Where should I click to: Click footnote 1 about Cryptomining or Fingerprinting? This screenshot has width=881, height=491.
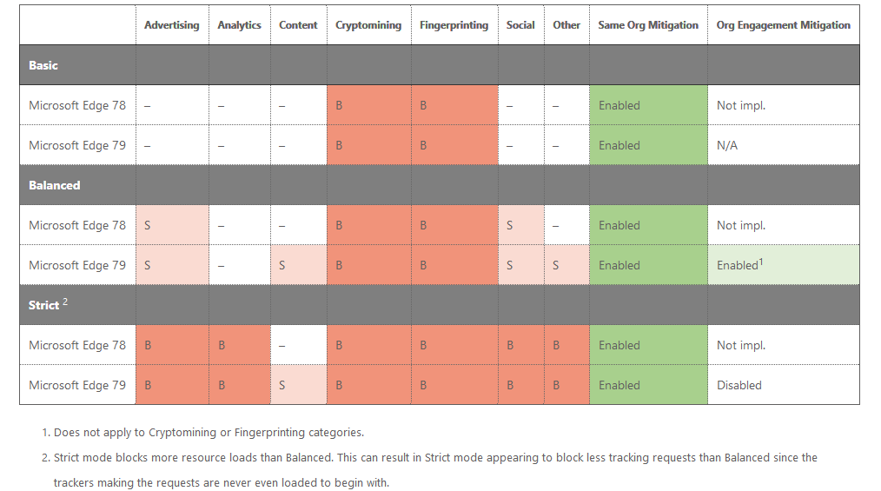209,432
